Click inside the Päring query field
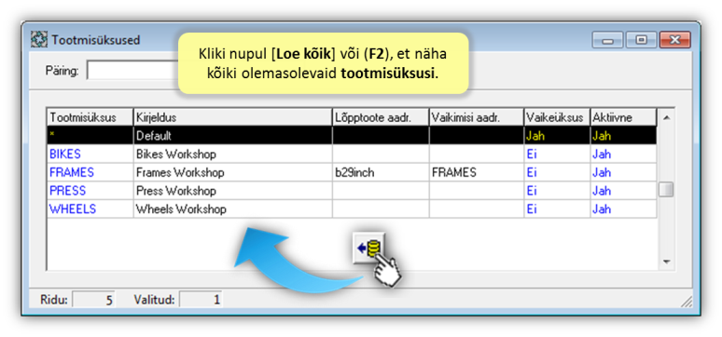 [132, 71]
